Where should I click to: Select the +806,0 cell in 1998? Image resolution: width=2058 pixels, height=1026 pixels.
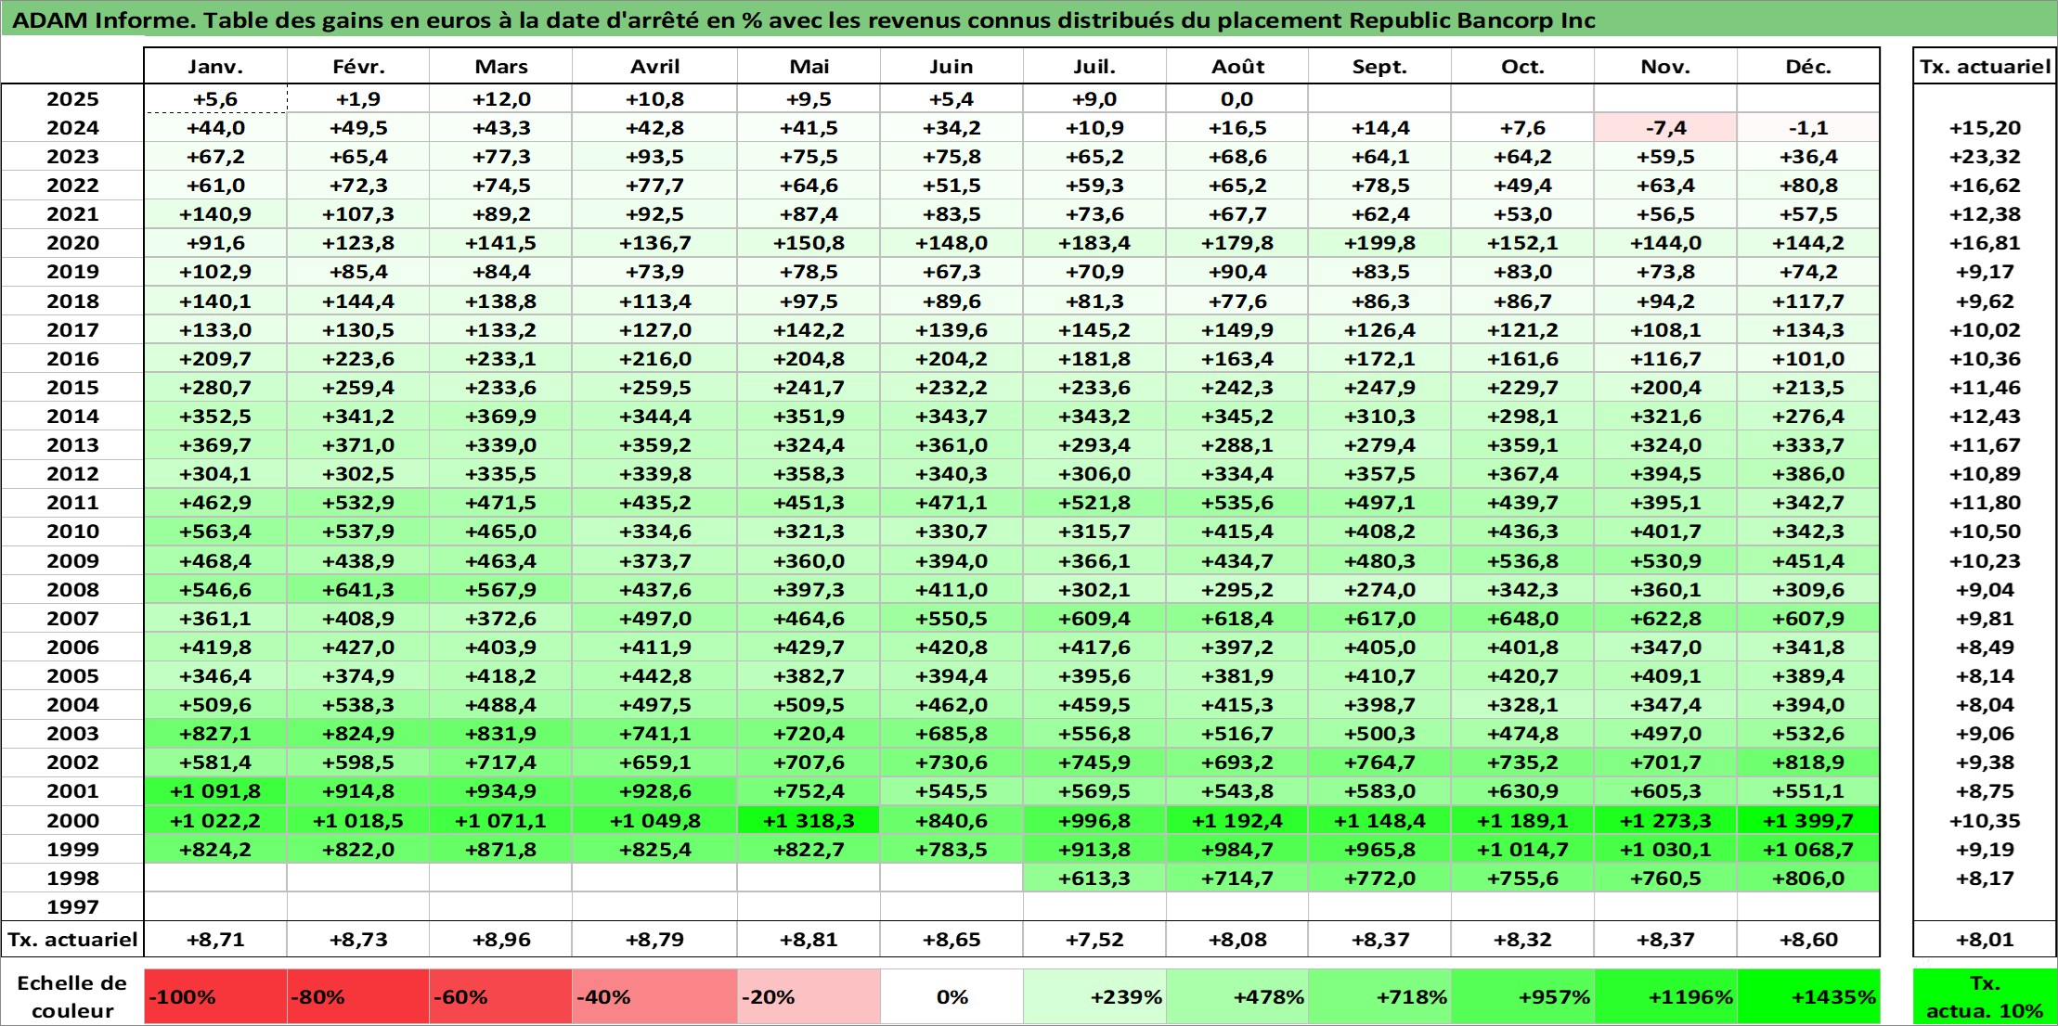pyautogui.click(x=1808, y=879)
